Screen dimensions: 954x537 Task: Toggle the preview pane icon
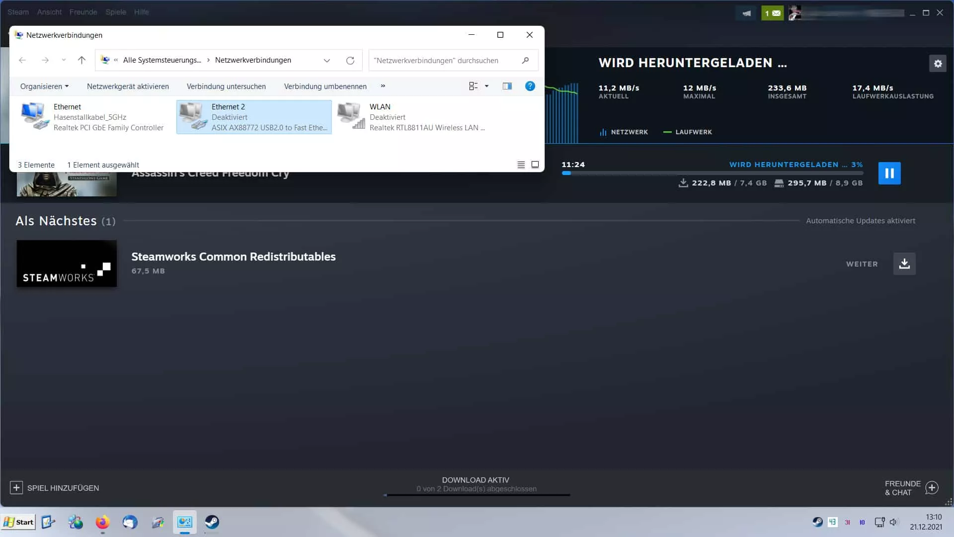pos(507,86)
